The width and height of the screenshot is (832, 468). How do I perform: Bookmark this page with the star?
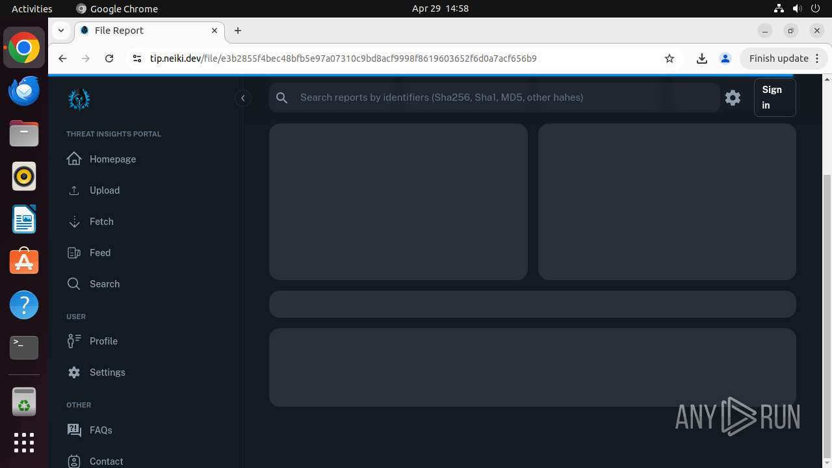tap(669, 58)
